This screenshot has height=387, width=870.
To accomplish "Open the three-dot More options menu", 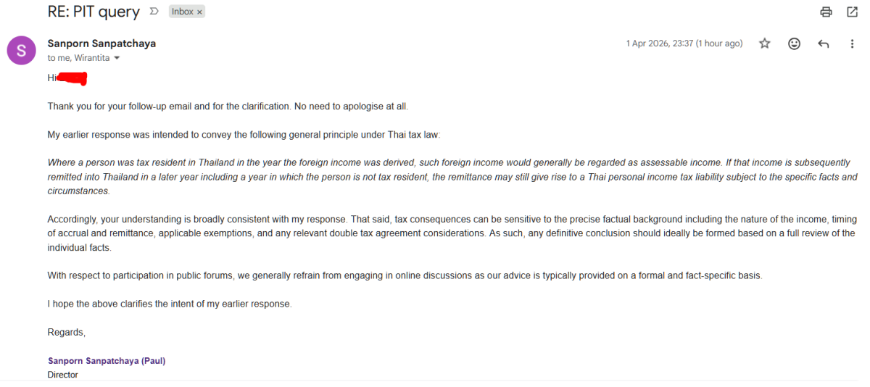I will coord(852,43).
